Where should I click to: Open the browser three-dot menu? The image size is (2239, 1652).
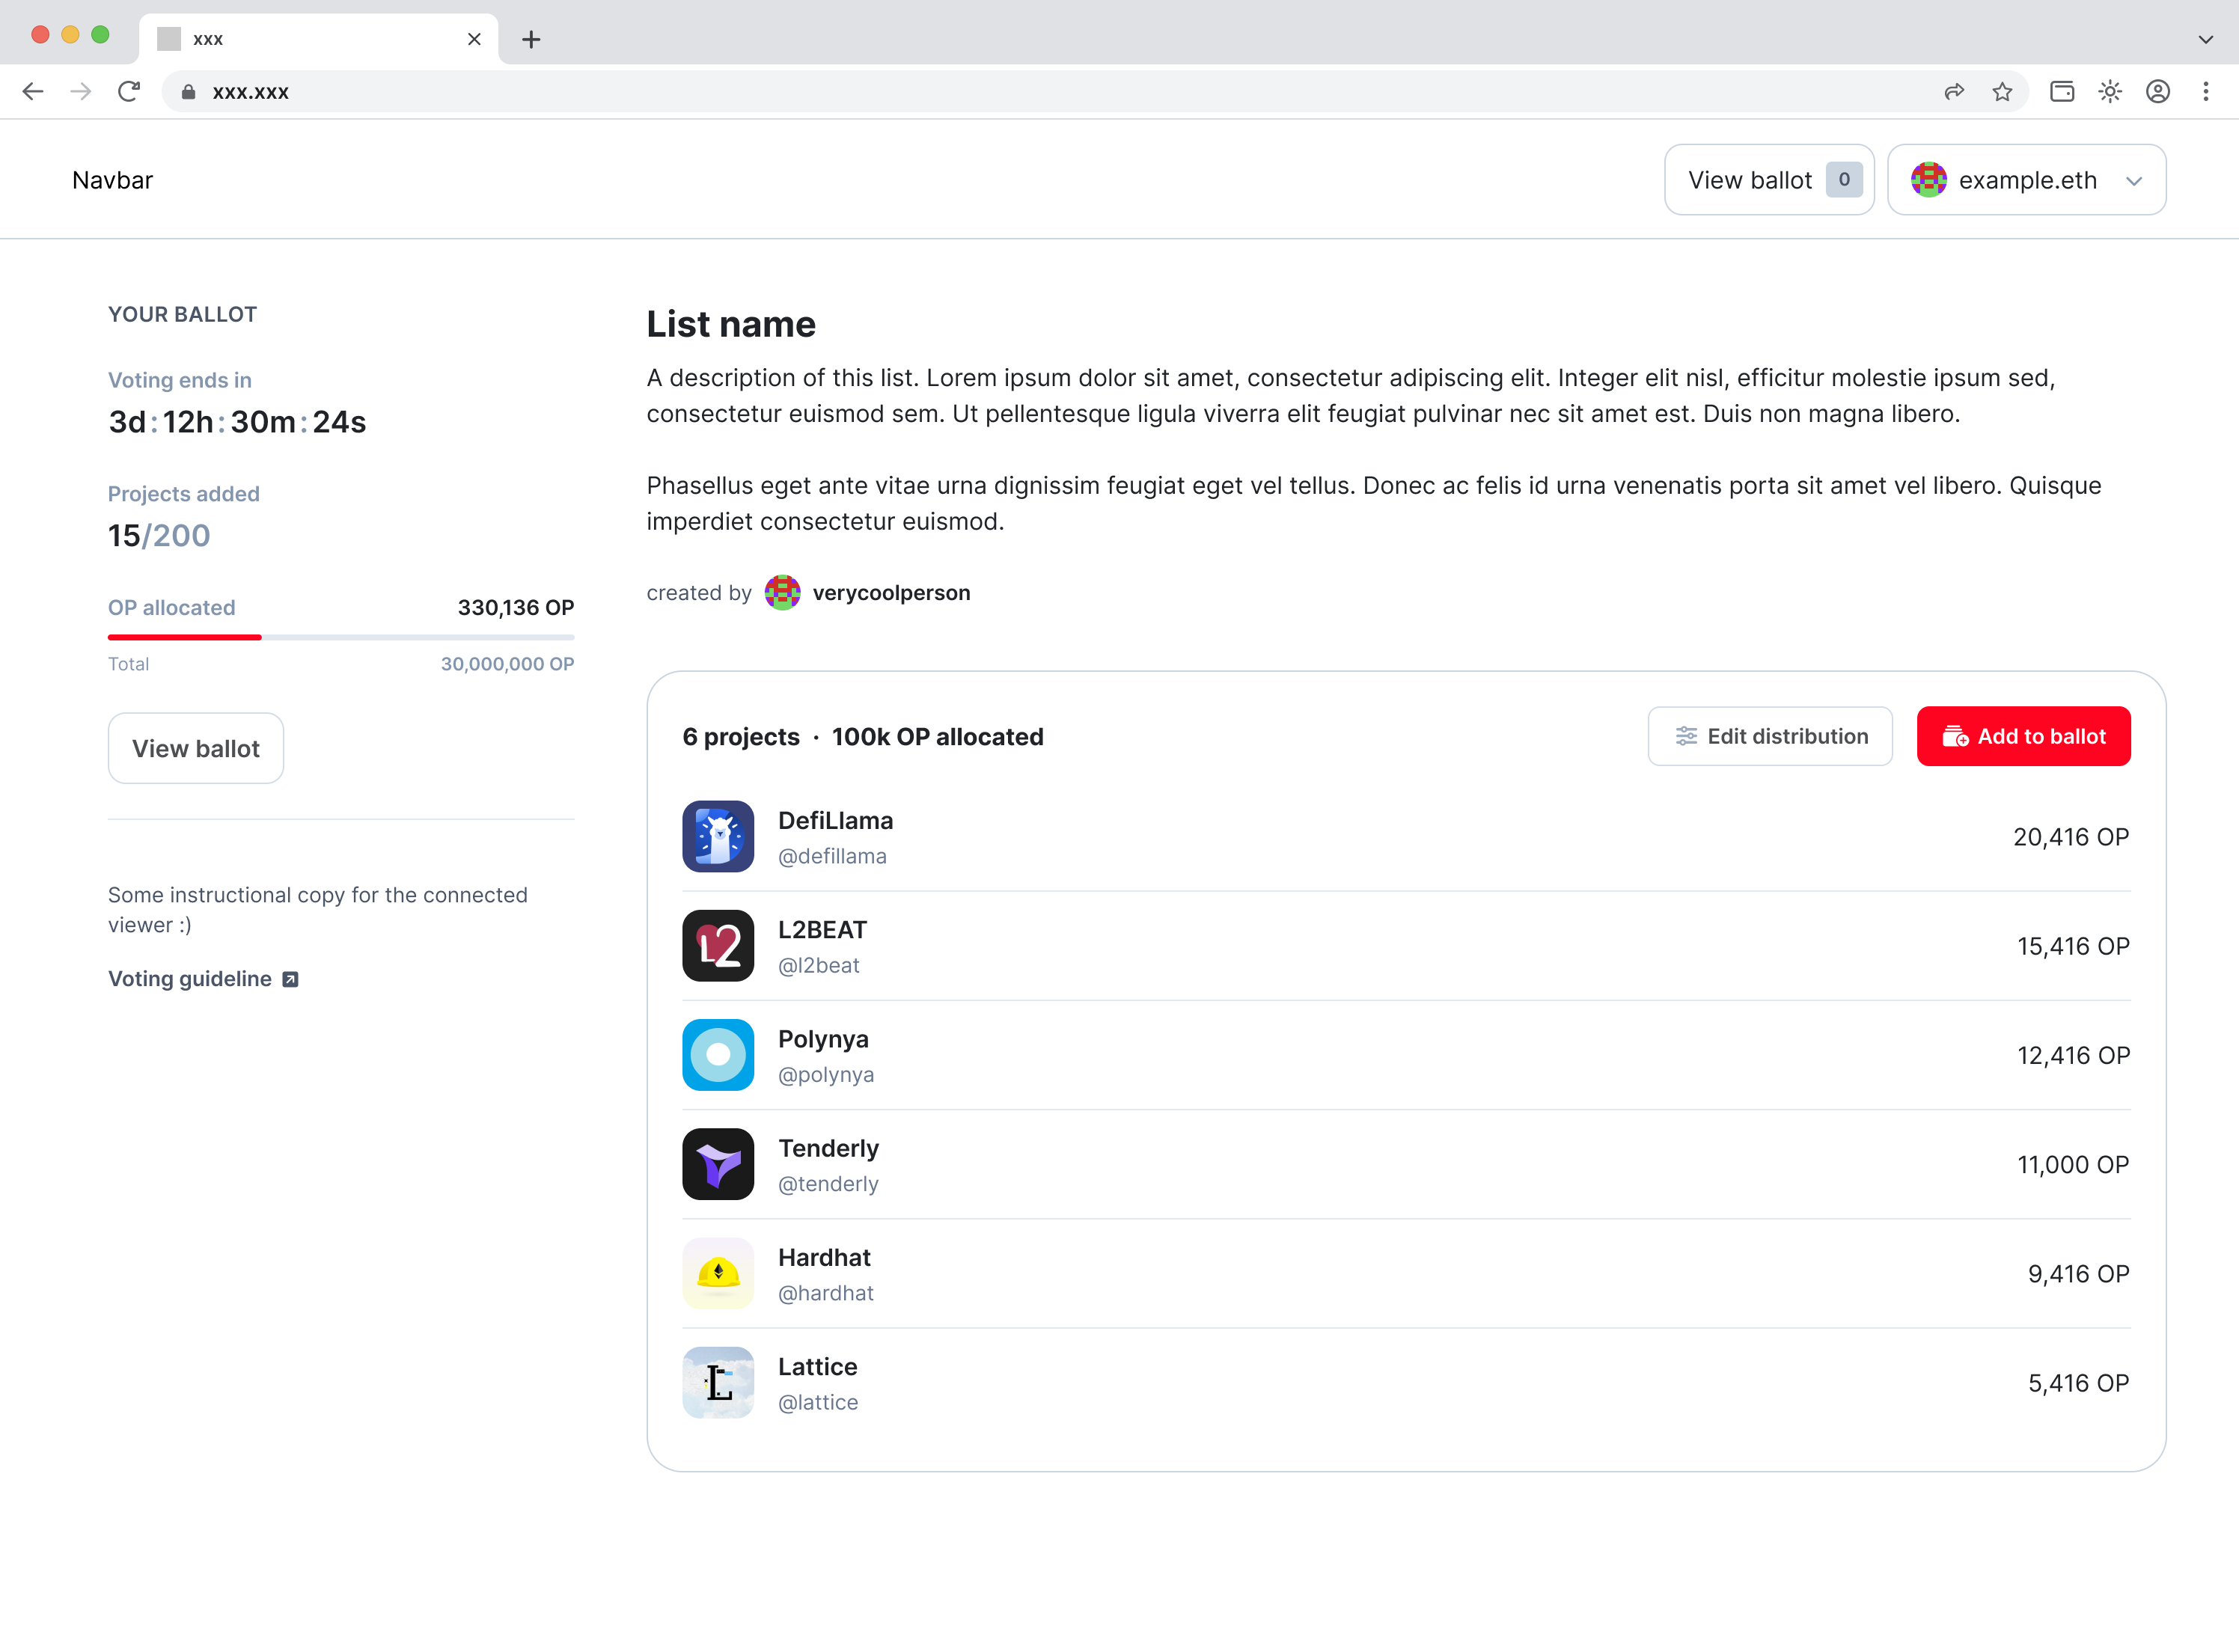pos(2205,91)
